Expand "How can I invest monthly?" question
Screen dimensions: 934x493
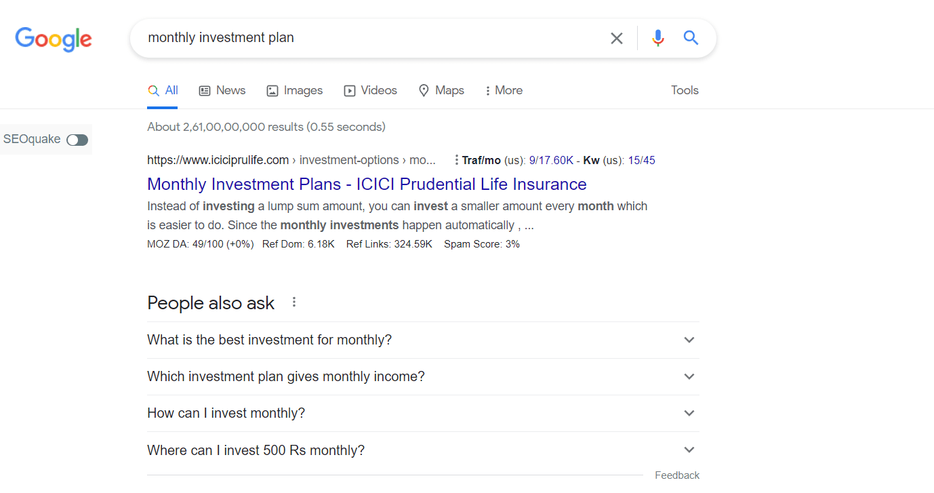423,413
